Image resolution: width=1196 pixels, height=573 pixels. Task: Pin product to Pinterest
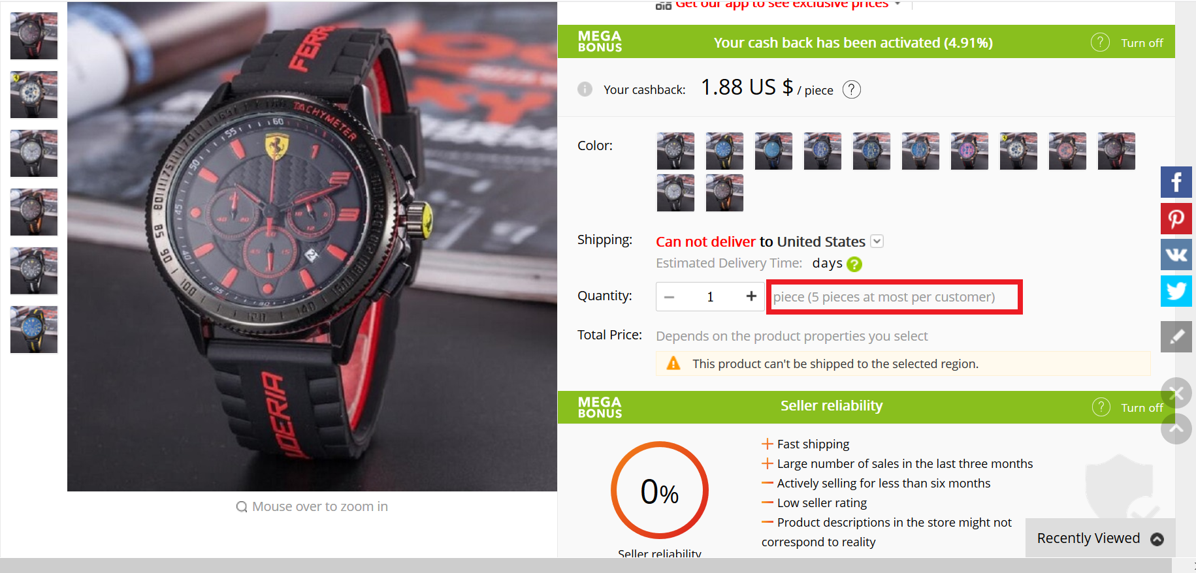(1176, 218)
